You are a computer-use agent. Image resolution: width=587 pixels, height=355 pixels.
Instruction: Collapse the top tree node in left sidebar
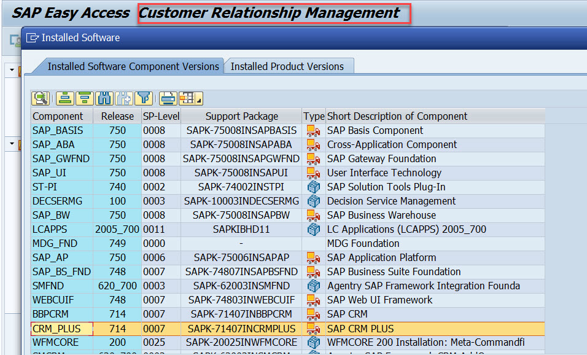tap(12, 69)
